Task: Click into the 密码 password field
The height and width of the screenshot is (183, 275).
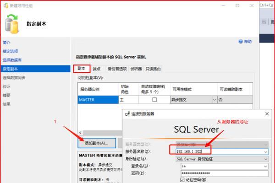Action: pyautogui.click(x=225, y=173)
